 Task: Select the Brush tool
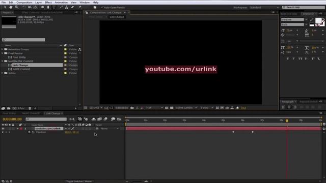point(61,7)
